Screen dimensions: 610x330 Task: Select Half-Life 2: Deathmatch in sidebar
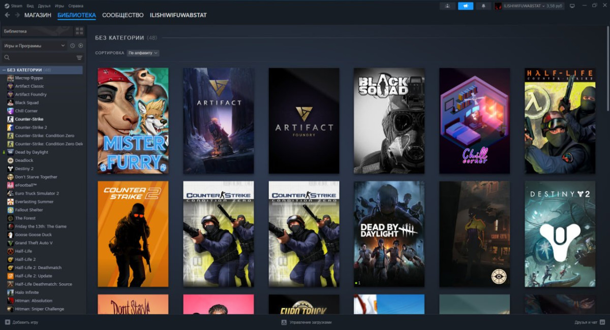(x=38, y=268)
